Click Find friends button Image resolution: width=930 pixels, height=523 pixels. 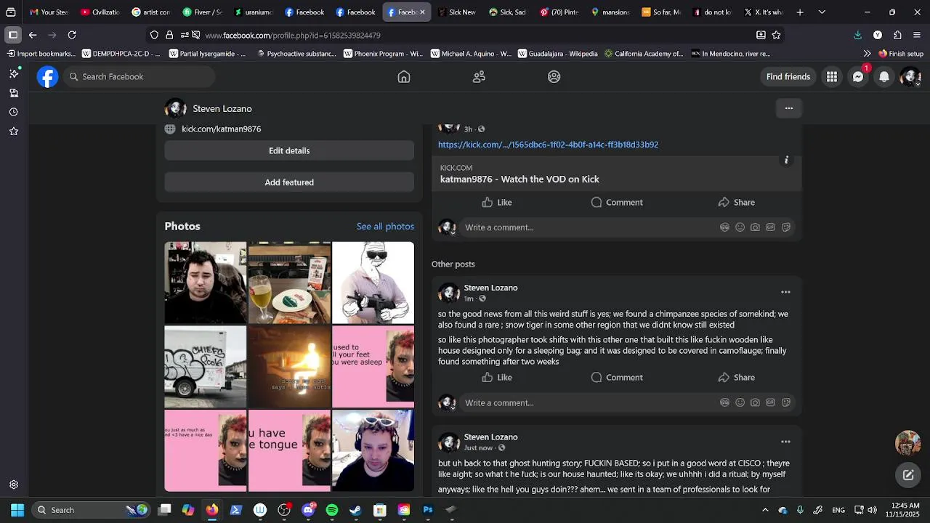(x=788, y=76)
